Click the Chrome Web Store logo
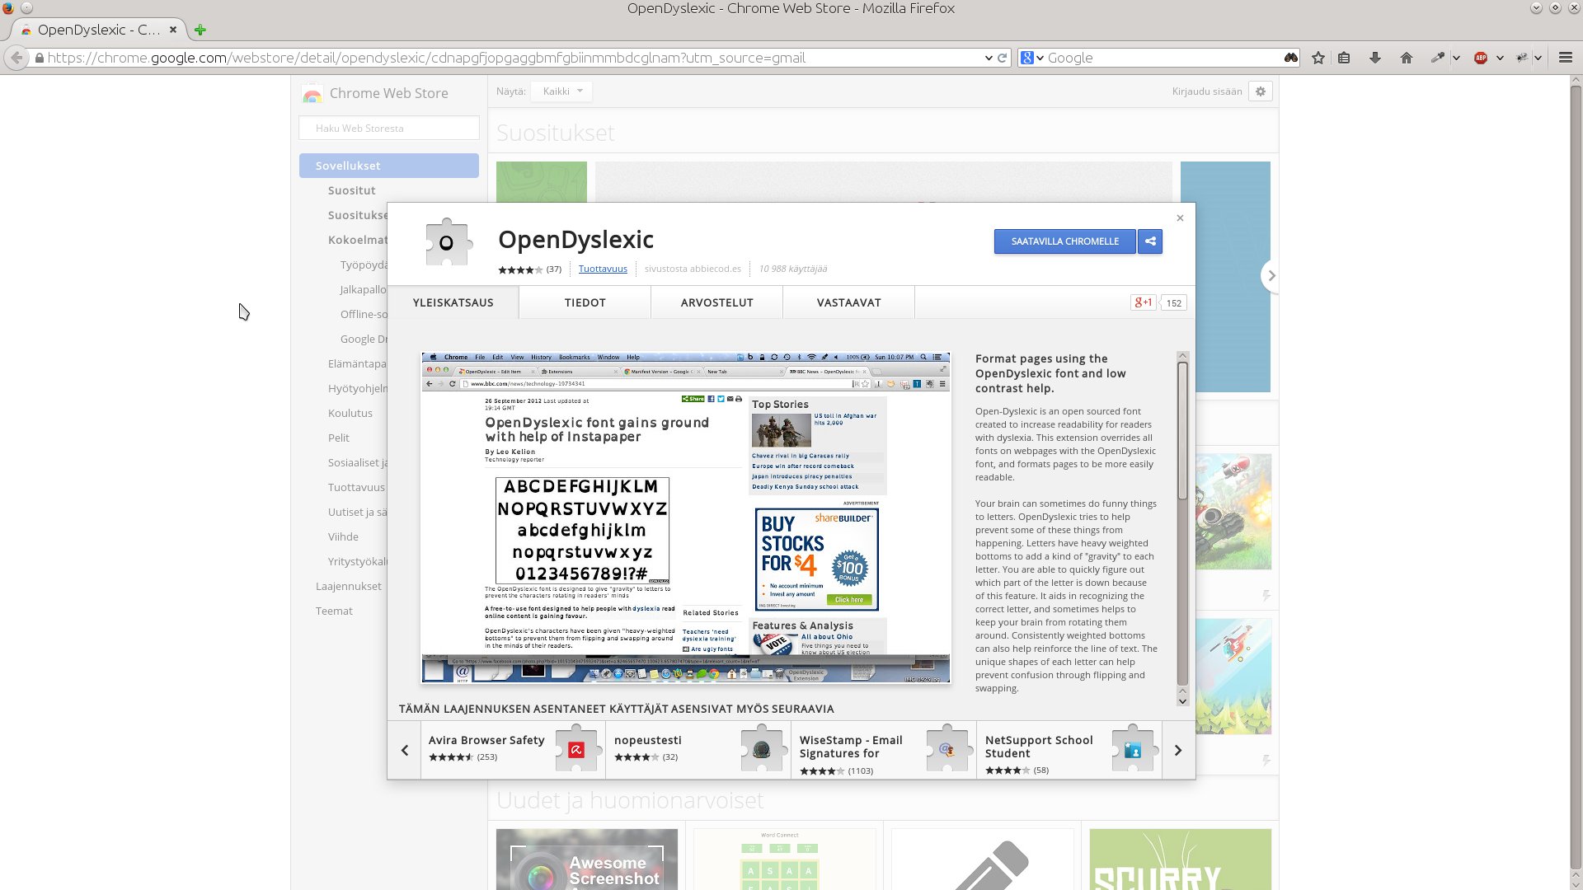The image size is (1583, 890). click(x=312, y=93)
